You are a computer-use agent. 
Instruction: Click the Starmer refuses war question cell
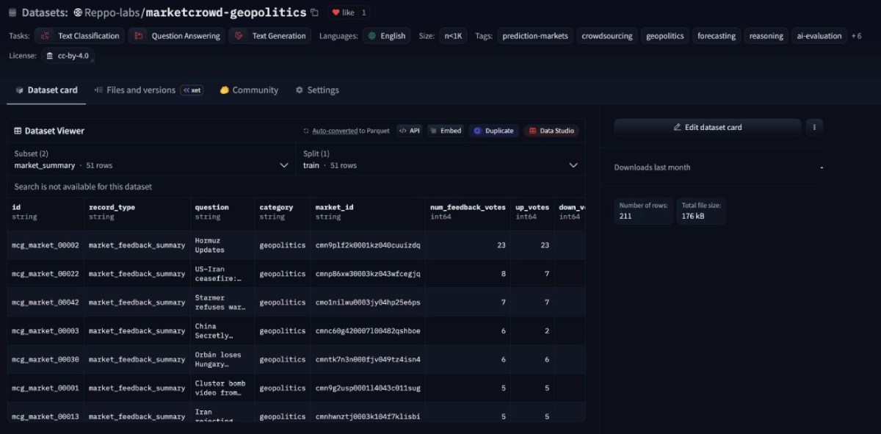(x=222, y=303)
